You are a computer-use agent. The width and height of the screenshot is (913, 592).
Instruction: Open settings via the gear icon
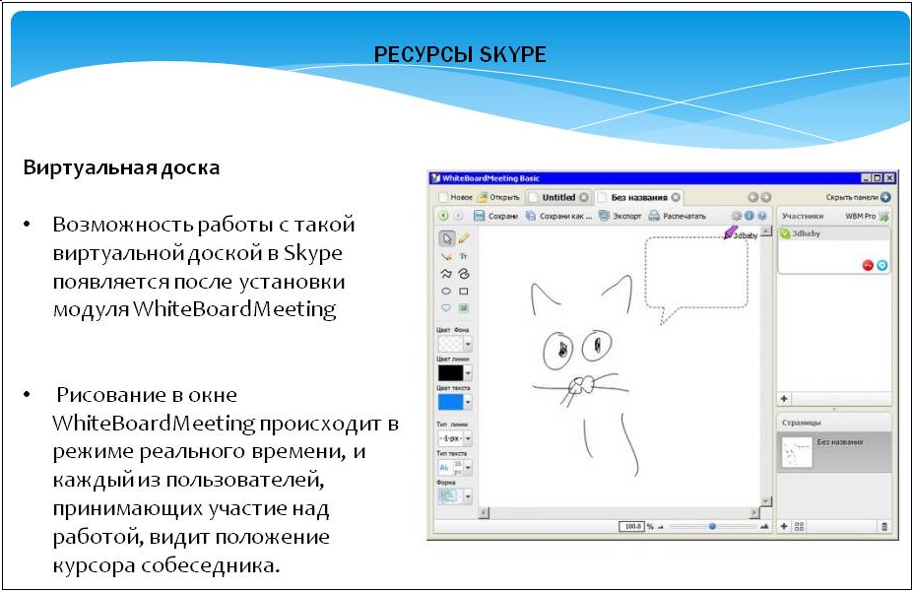(737, 216)
